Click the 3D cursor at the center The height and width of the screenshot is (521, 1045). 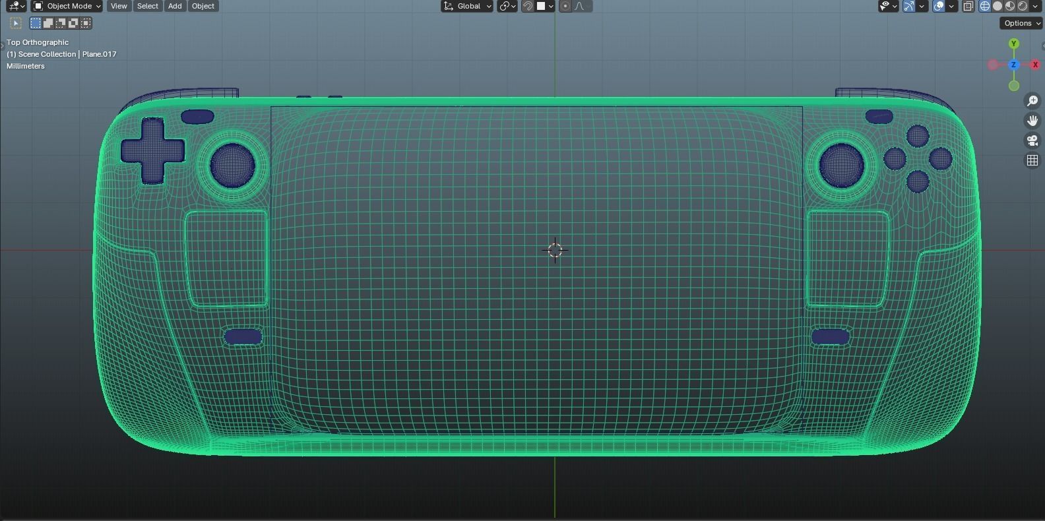click(555, 251)
